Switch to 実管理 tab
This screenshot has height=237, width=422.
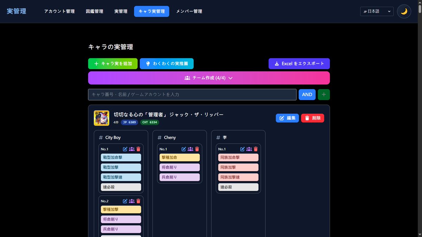(x=121, y=11)
